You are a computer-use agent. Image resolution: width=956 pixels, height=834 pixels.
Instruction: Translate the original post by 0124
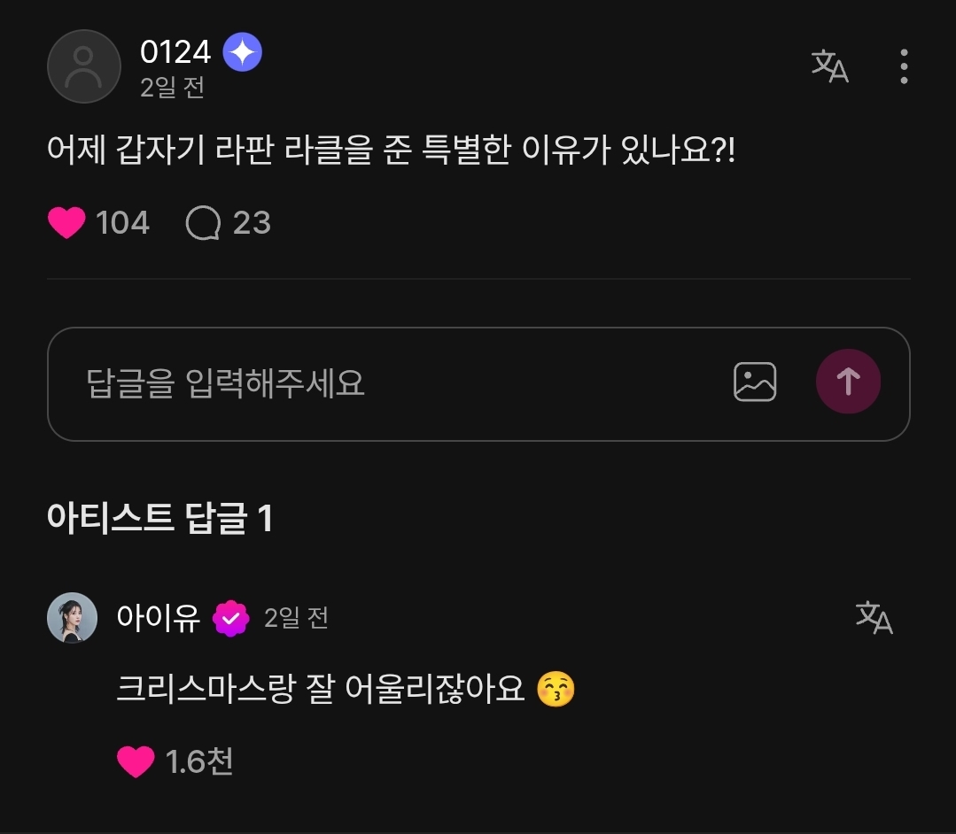[830, 66]
